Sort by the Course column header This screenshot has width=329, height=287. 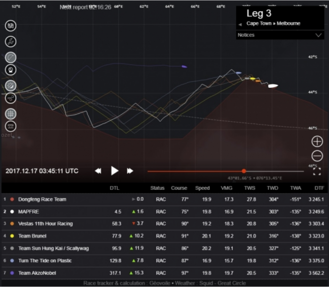coord(179,188)
